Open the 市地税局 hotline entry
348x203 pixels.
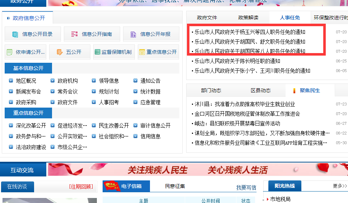tap(280, 199)
